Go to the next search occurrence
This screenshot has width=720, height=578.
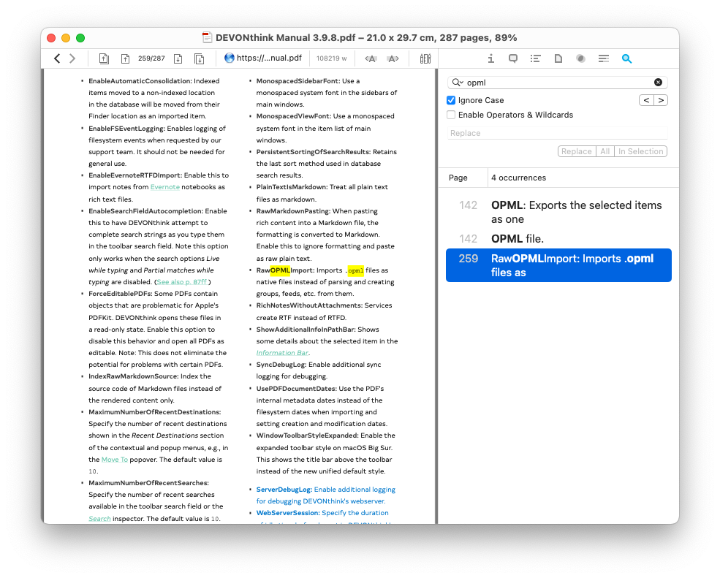pos(661,100)
